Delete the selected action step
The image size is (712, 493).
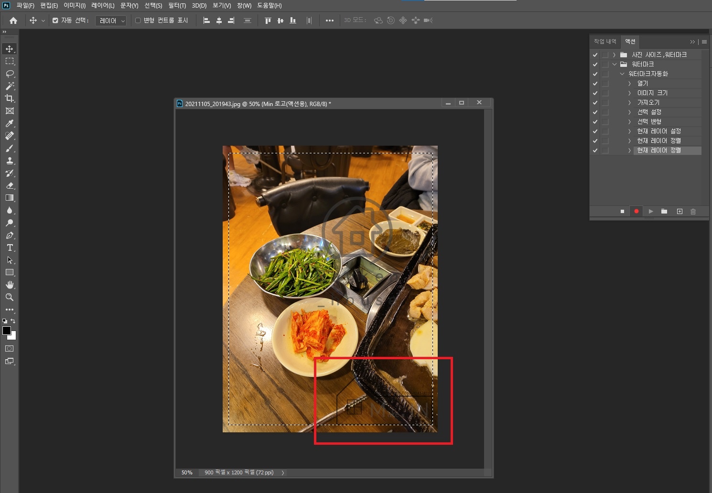click(693, 211)
